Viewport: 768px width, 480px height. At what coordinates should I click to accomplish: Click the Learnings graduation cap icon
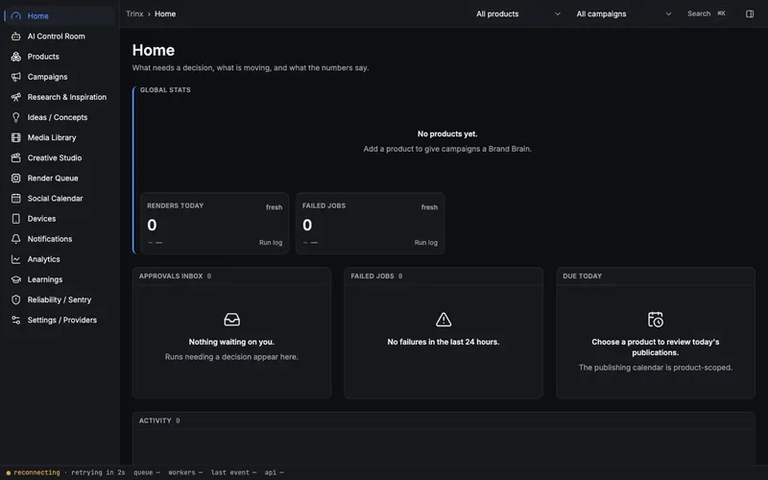pos(16,279)
